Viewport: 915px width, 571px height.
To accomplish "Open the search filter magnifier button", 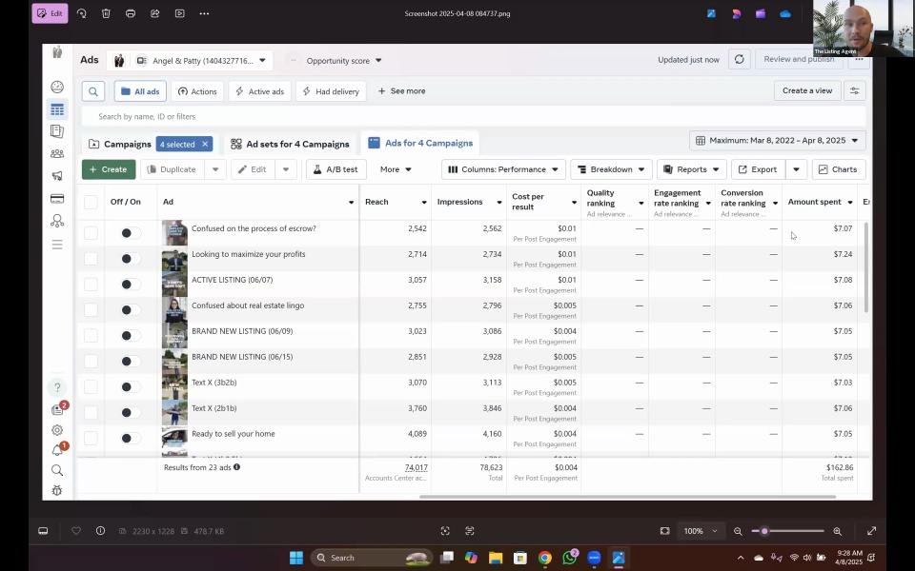I will pos(93,91).
